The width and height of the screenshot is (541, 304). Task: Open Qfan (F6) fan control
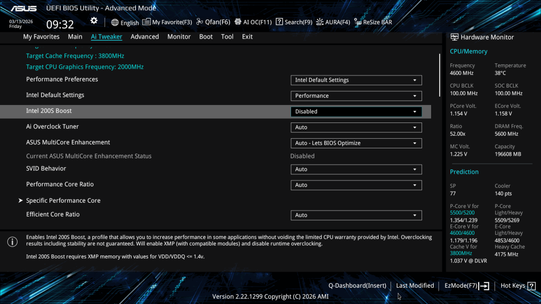coord(200,22)
